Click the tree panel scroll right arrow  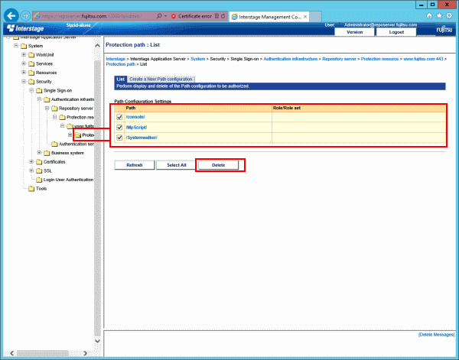click(85, 353)
